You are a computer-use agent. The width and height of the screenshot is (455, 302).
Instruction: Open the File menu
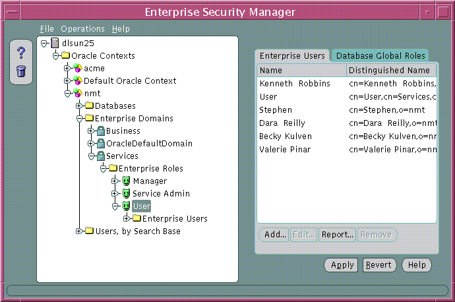pos(47,29)
